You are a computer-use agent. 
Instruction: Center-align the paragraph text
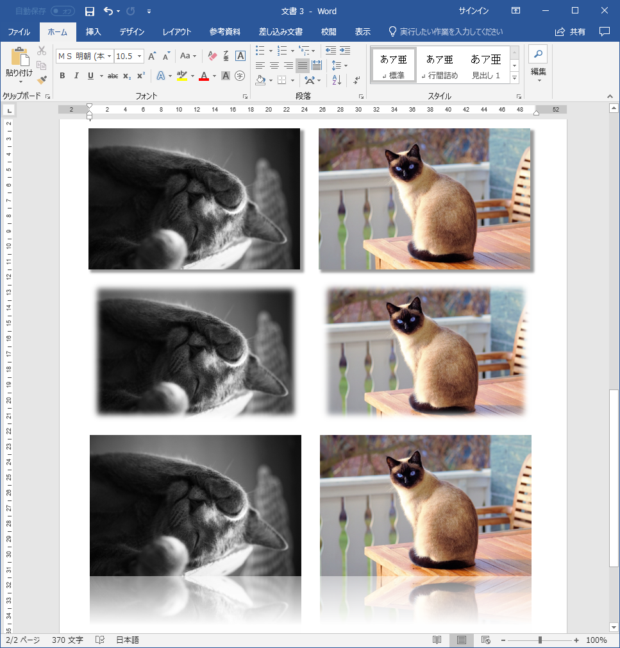pyautogui.click(x=274, y=65)
